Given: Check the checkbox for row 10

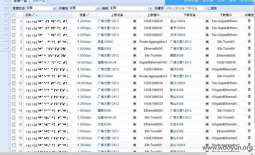Looking at the screenshot, I should point(13,83).
